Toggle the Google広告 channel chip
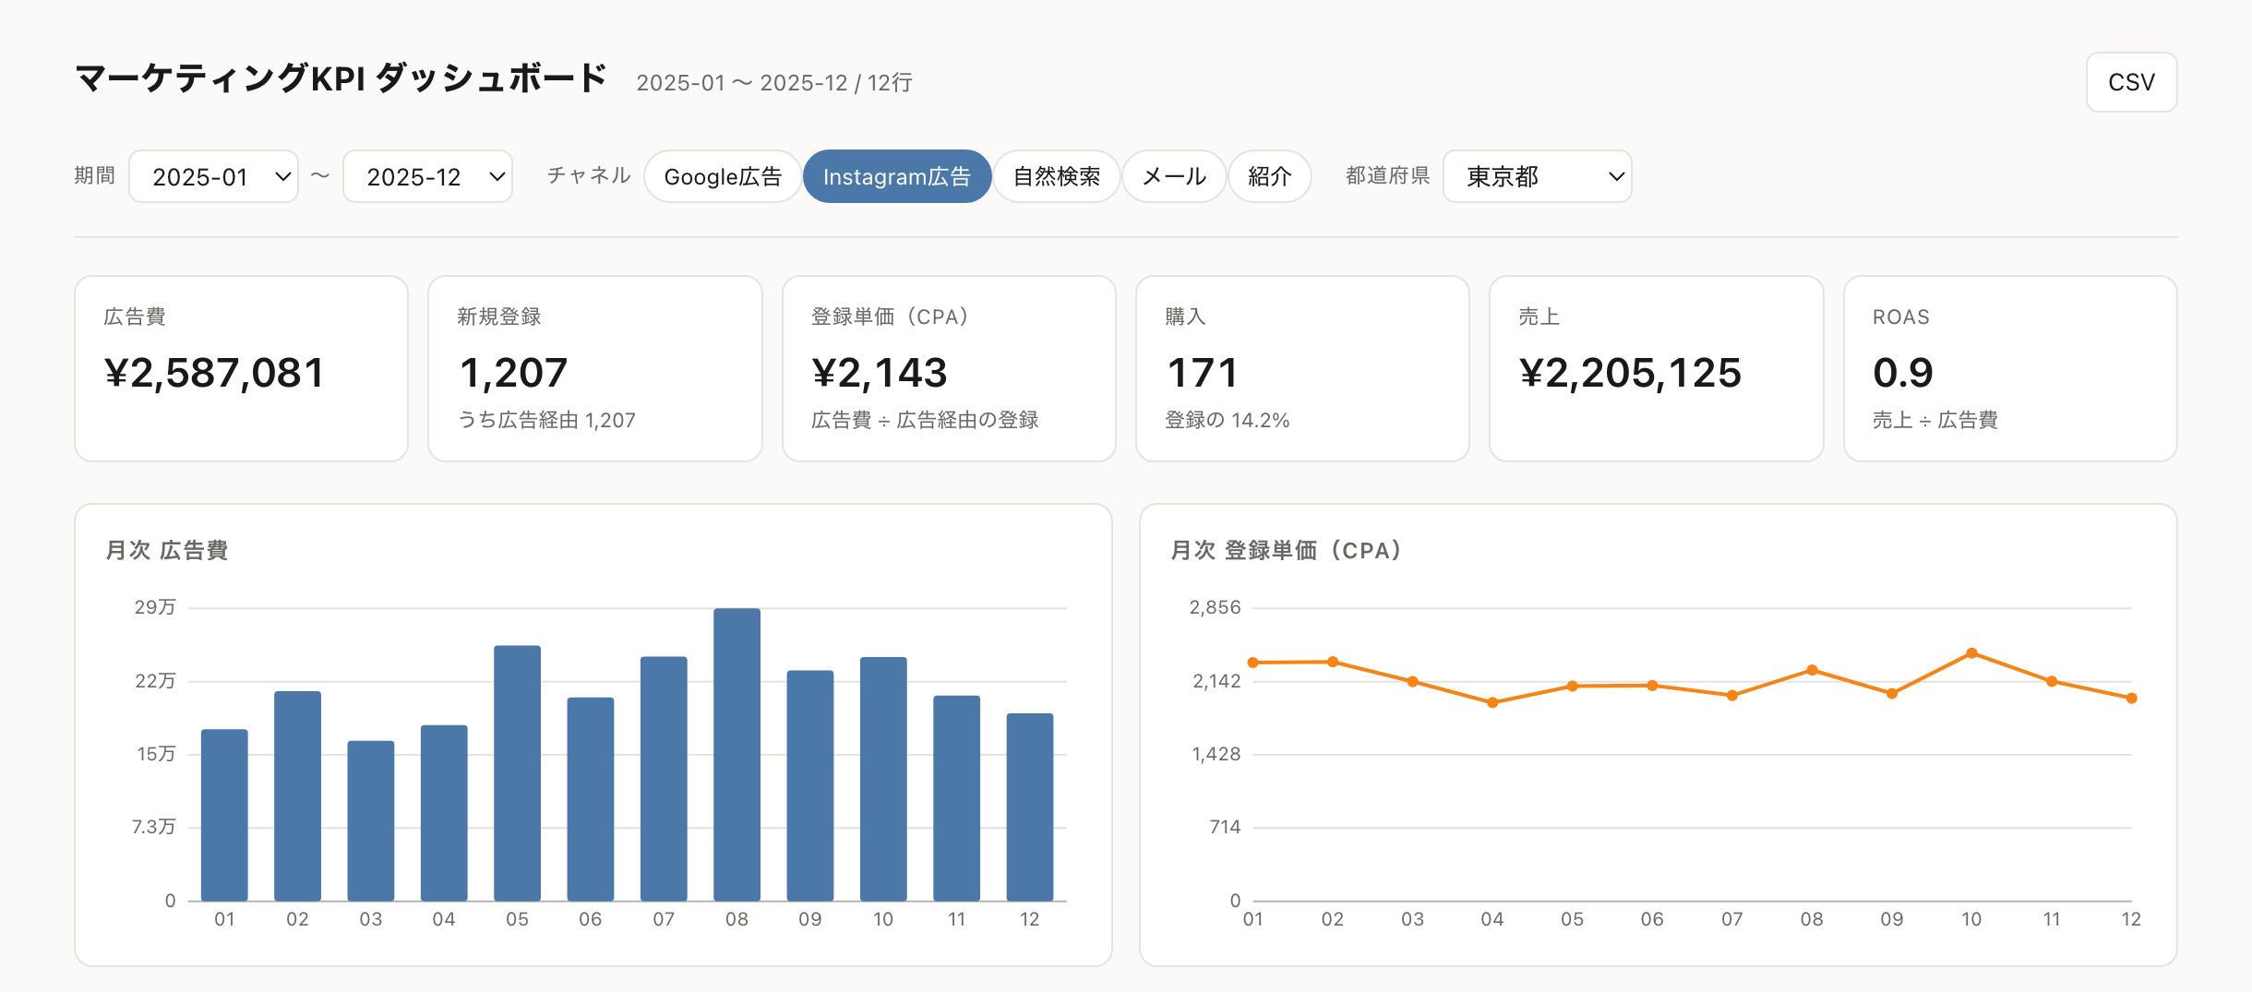The width and height of the screenshot is (2252, 992). pos(723,176)
